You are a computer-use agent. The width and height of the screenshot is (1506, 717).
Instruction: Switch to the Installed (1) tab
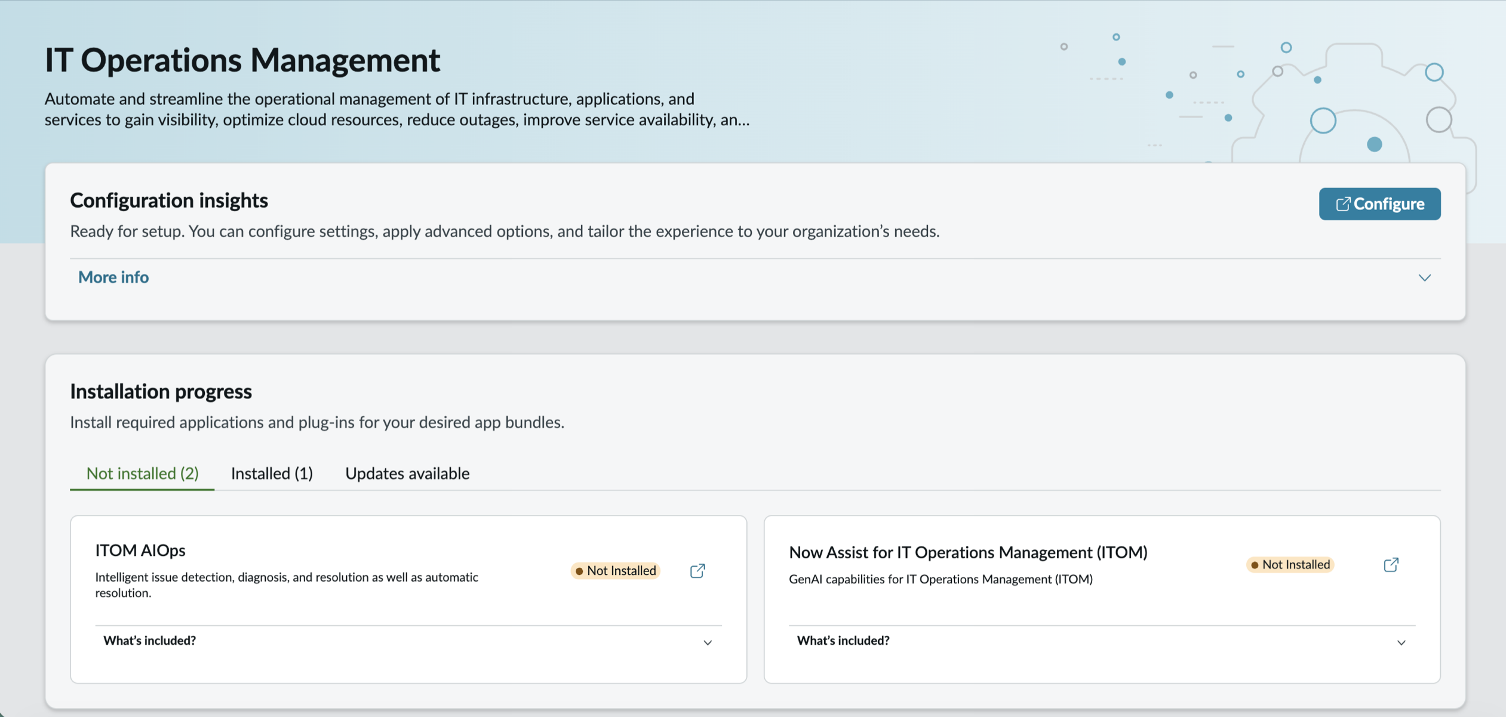(x=272, y=474)
